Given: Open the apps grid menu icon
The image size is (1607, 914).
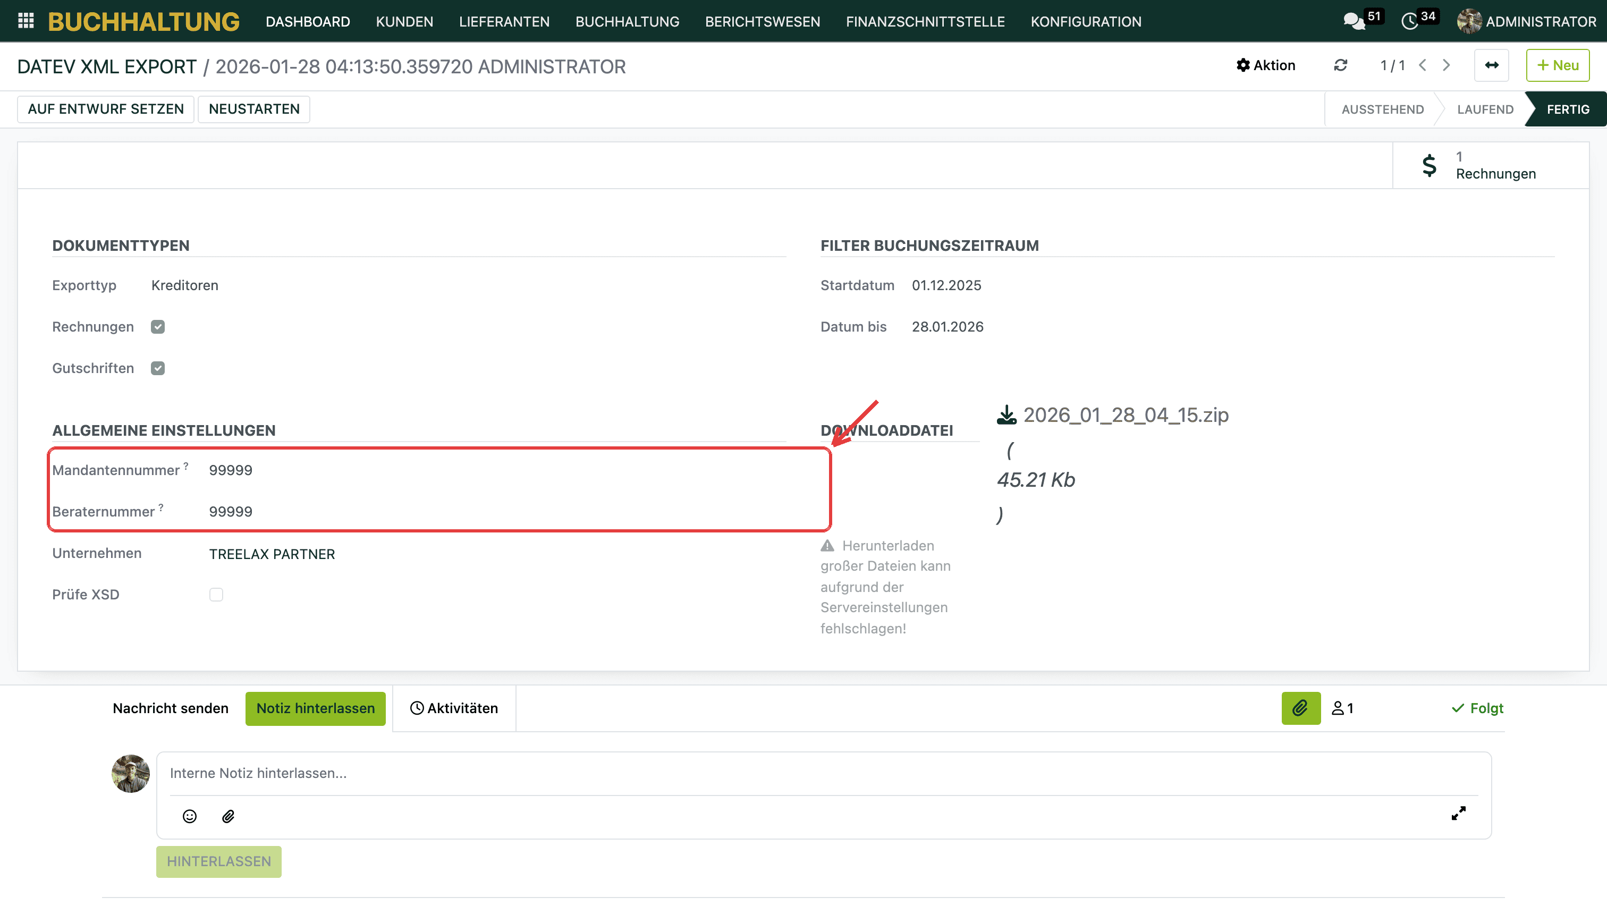Looking at the screenshot, I should click(26, 21).
